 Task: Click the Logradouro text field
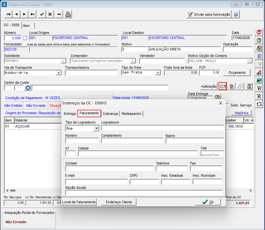click(162, 128)
